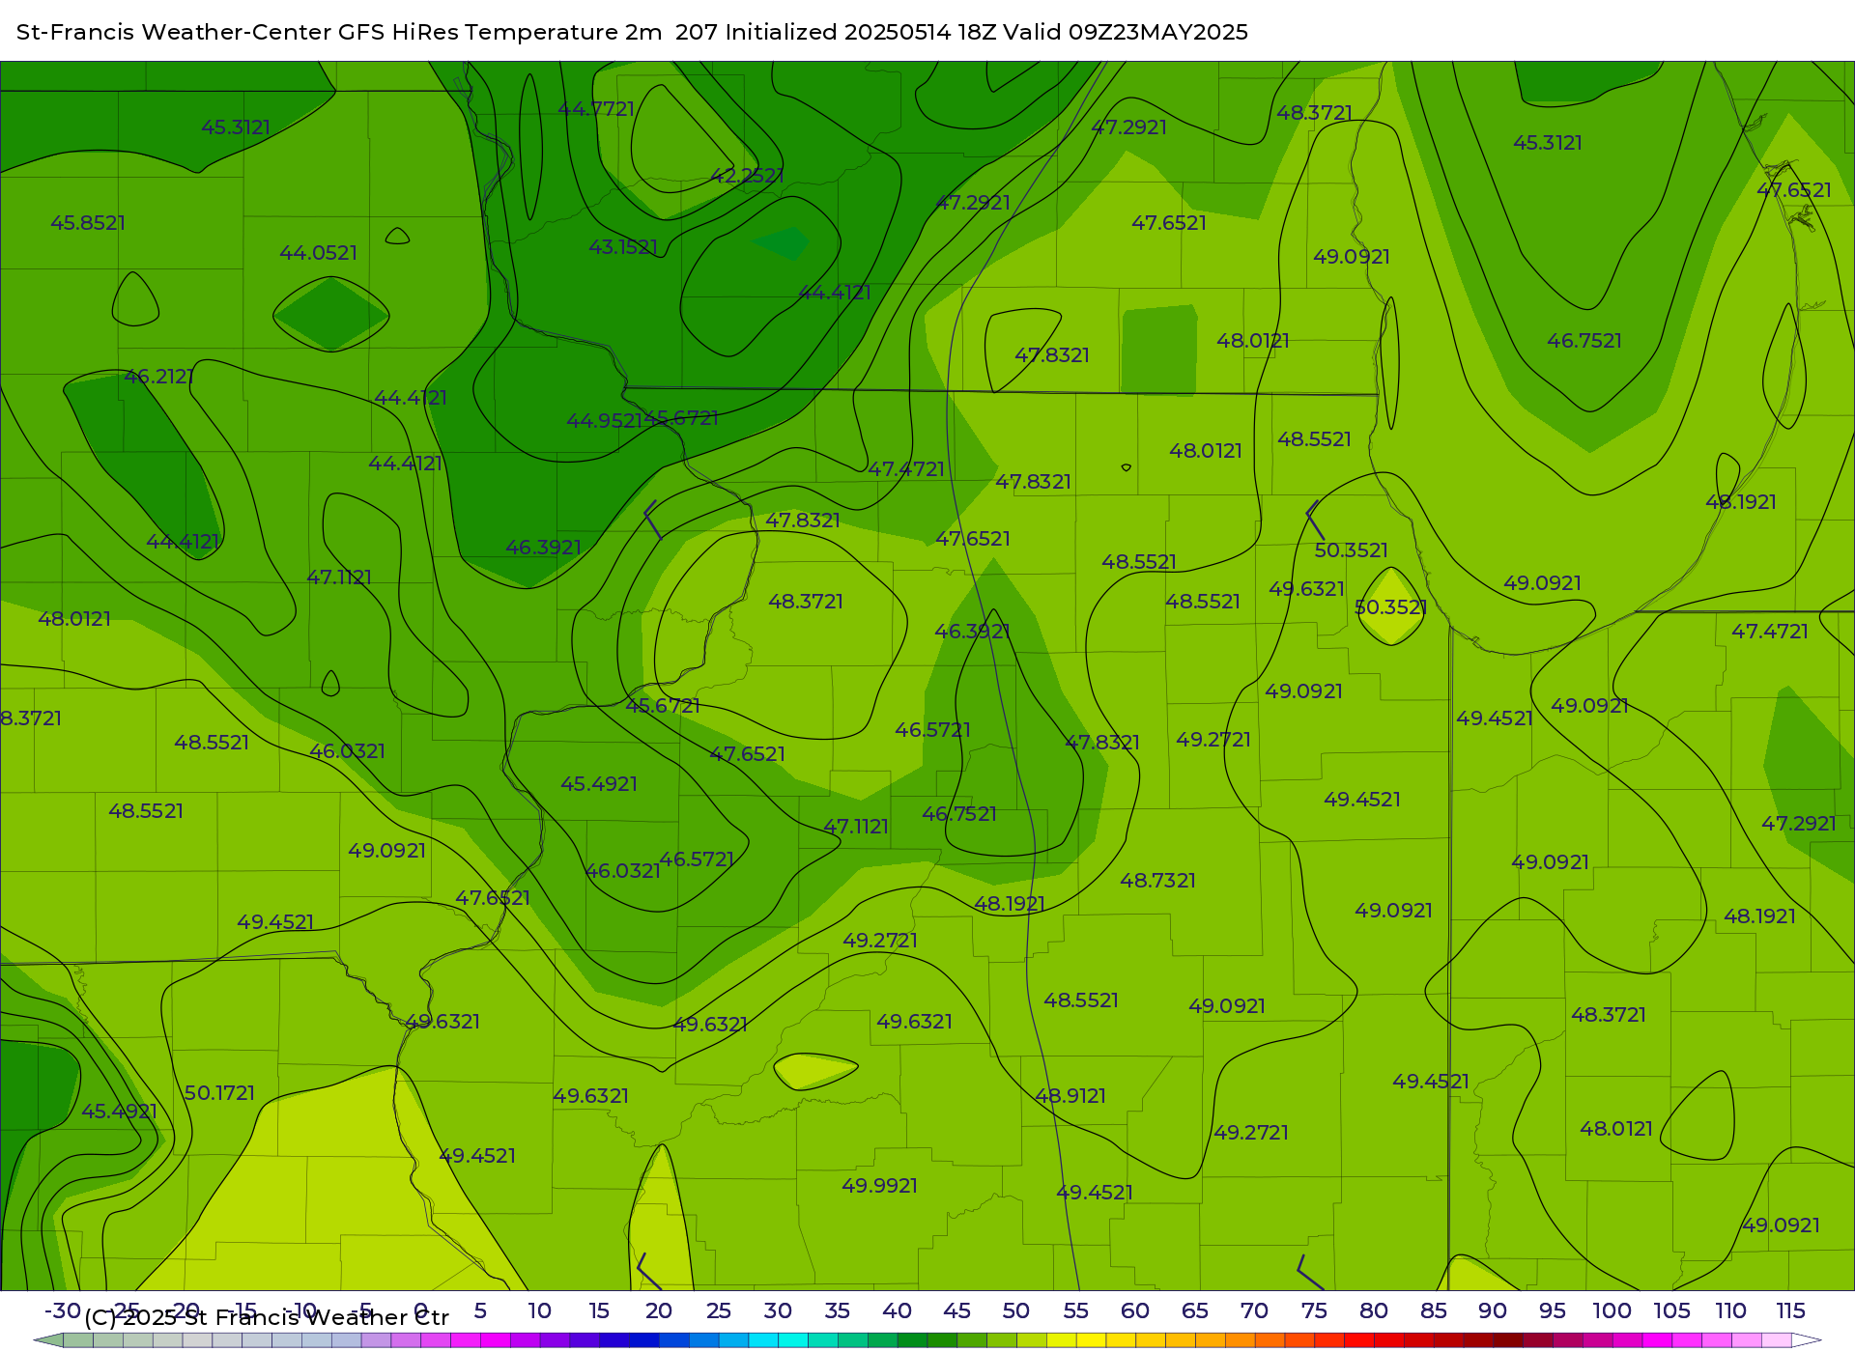Click the left arrow end of color scale
This screenshot has height=1352, width=1855.
click(x=48, y=1341)
